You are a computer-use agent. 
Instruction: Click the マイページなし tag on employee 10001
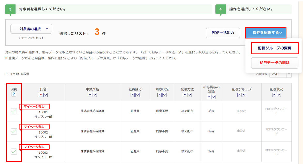pos(34,106)
